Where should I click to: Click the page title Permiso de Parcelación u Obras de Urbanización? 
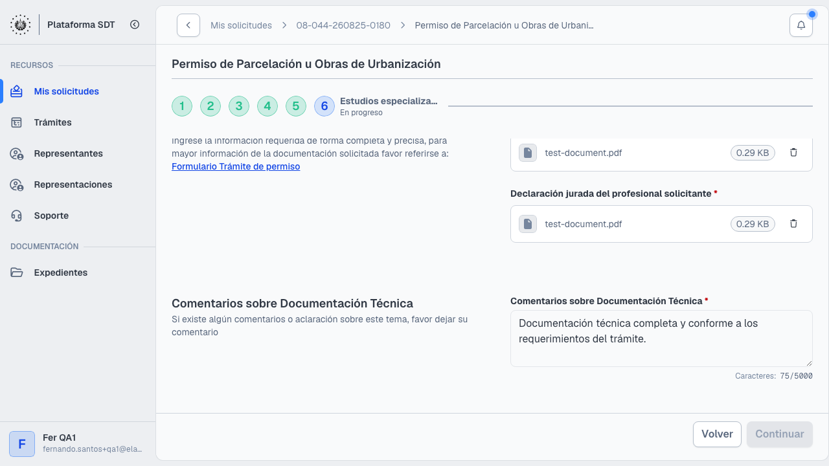click(306, 64)
